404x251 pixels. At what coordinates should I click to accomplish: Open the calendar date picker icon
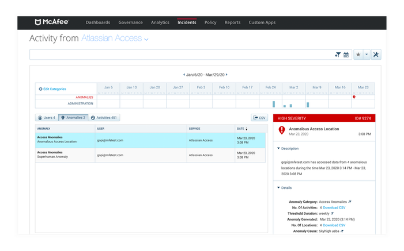pos(346,55)
